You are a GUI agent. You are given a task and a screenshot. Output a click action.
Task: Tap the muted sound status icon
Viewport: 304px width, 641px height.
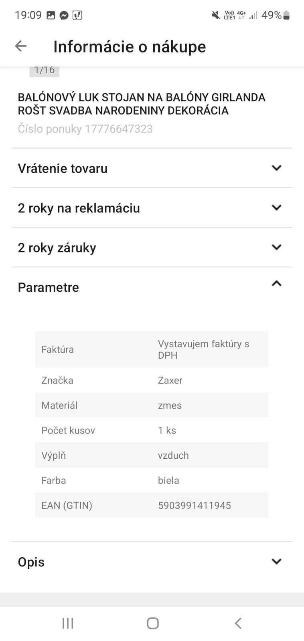216,16
